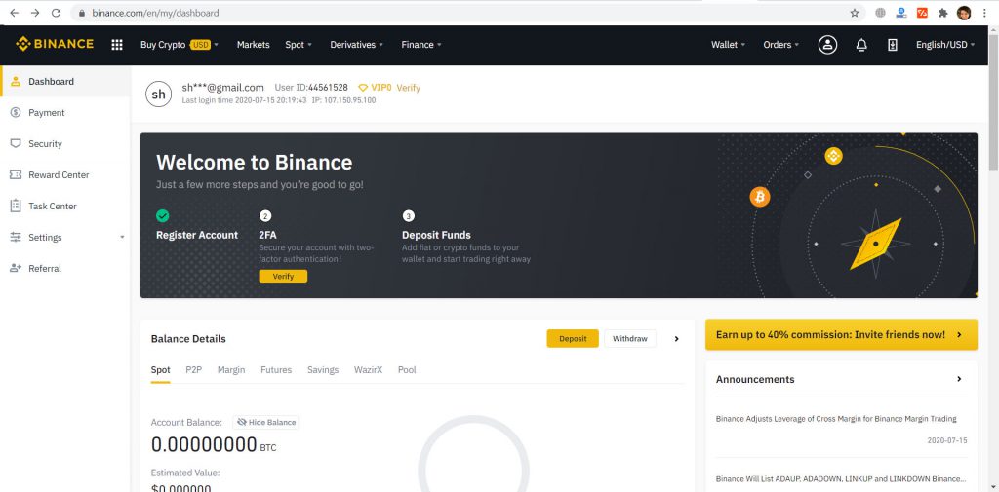Switch to the Futures balance tab

[276, 370]
